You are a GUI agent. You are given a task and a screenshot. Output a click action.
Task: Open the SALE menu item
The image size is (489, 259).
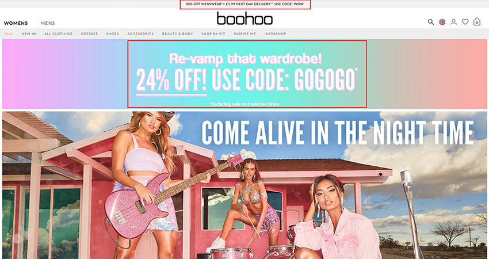tap(9, 34)
